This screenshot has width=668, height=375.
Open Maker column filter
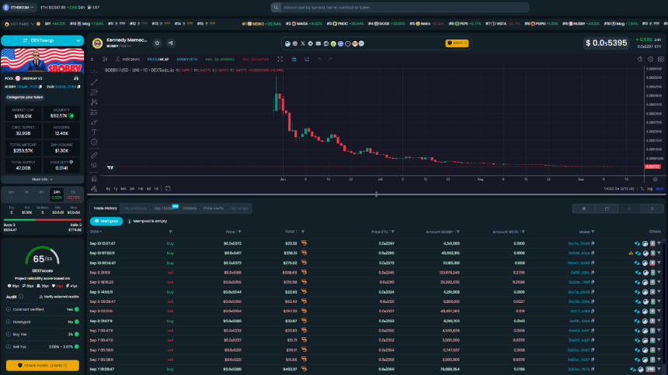pos(593,232)
